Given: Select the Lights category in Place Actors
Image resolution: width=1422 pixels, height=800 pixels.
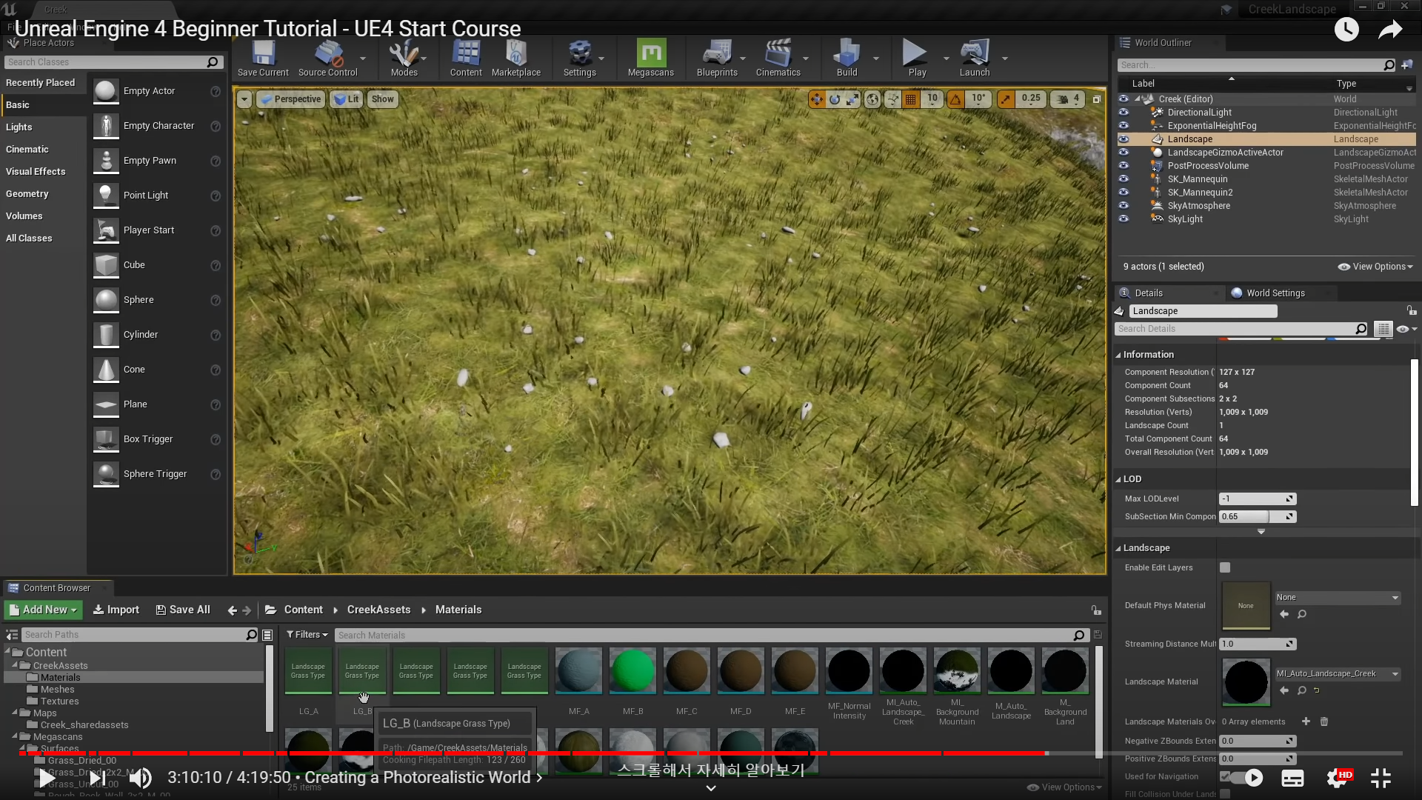Looking at the screenshot, I should (x=19, y=127).
